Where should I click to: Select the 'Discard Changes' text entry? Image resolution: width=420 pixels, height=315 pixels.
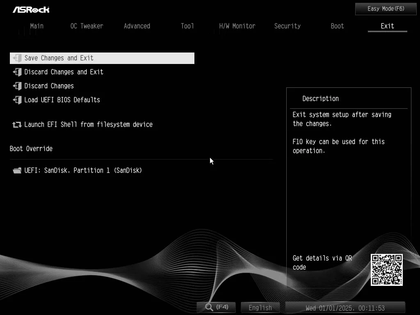(x=49, y=86)
